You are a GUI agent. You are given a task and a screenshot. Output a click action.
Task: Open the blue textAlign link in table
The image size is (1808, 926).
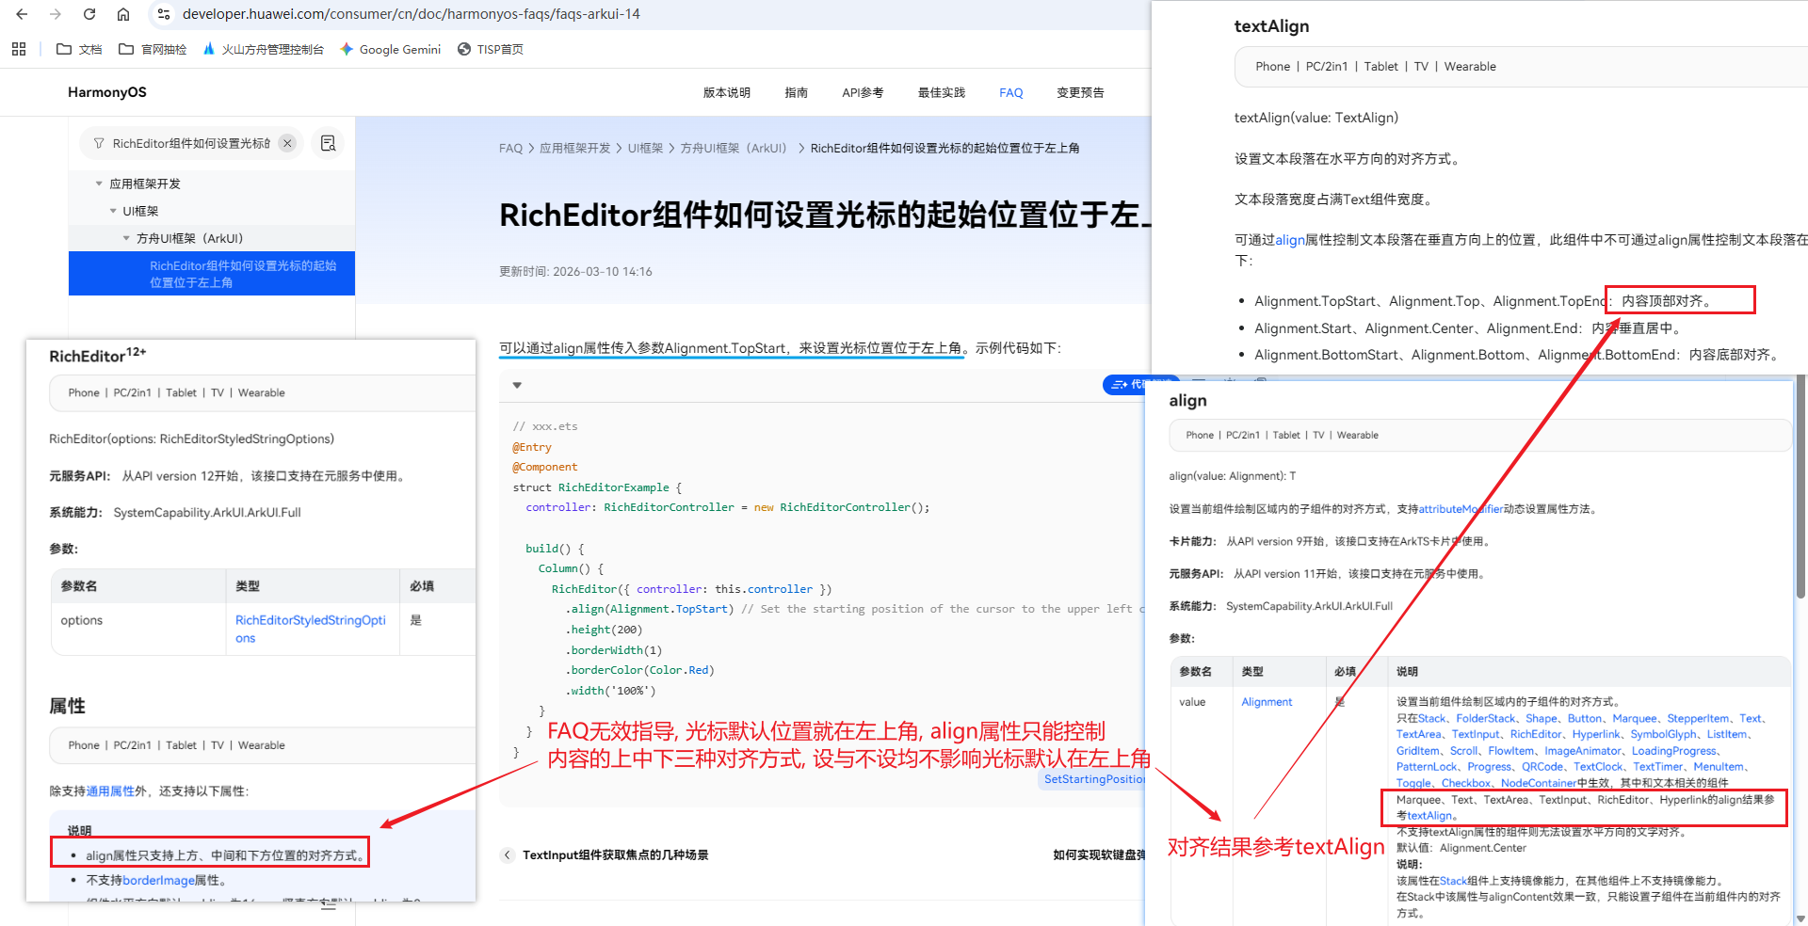[x=1429, y=816]
